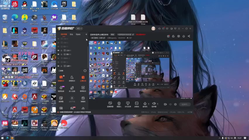Expand microphone options arrow
249x140 pixels.
coord(149,104)
